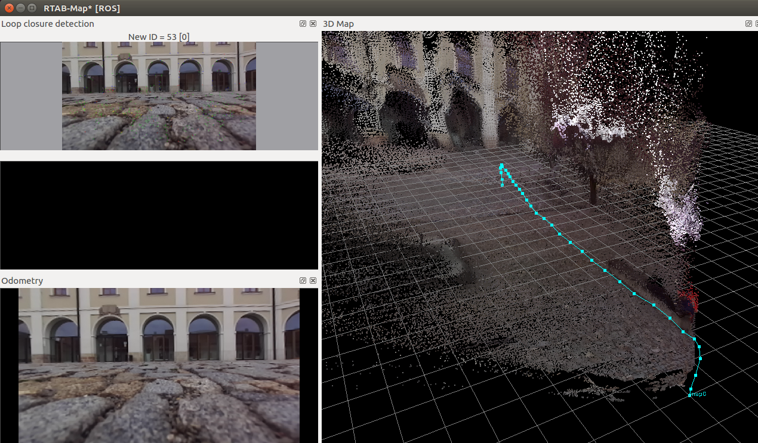Float the 3D Map panel
The height and width of the screenshot is (443, 758).
pos(749,24)
